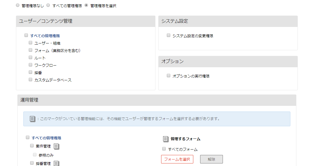Check オプションの実行権限 checkbox
Screen dimensions: 314x166
tap(169, 75)
